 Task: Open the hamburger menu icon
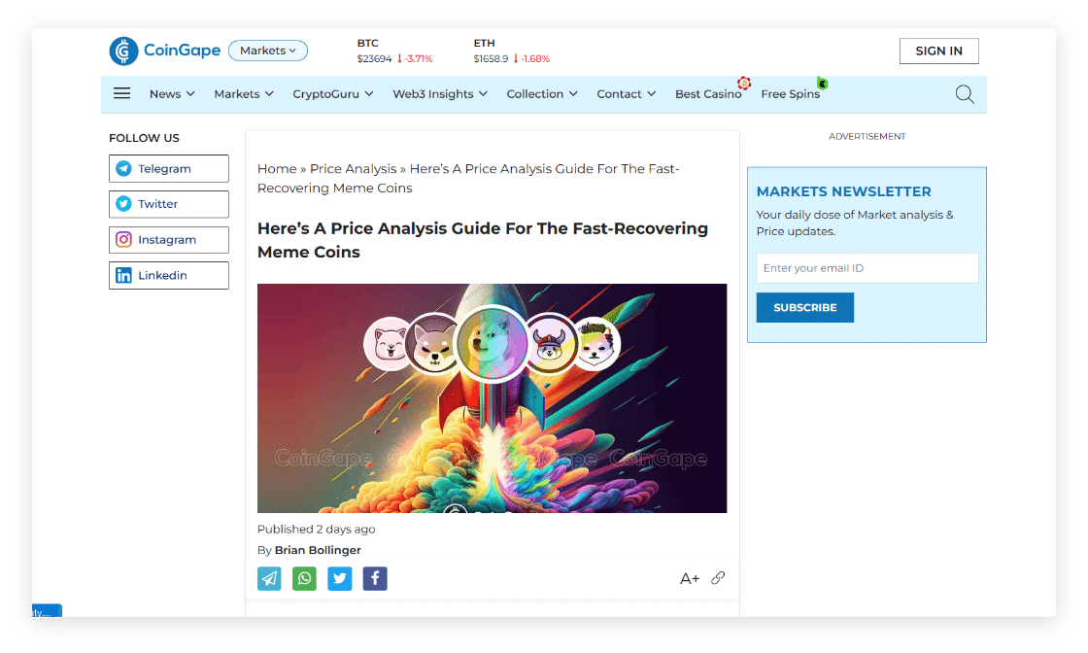pos(122,93)
